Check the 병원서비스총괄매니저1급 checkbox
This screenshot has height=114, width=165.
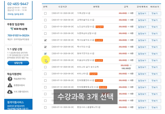tap(45, 107)
